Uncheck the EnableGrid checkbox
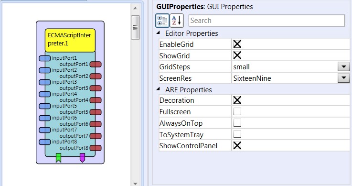This screenshot has width=352, height=186. (237, 44)
